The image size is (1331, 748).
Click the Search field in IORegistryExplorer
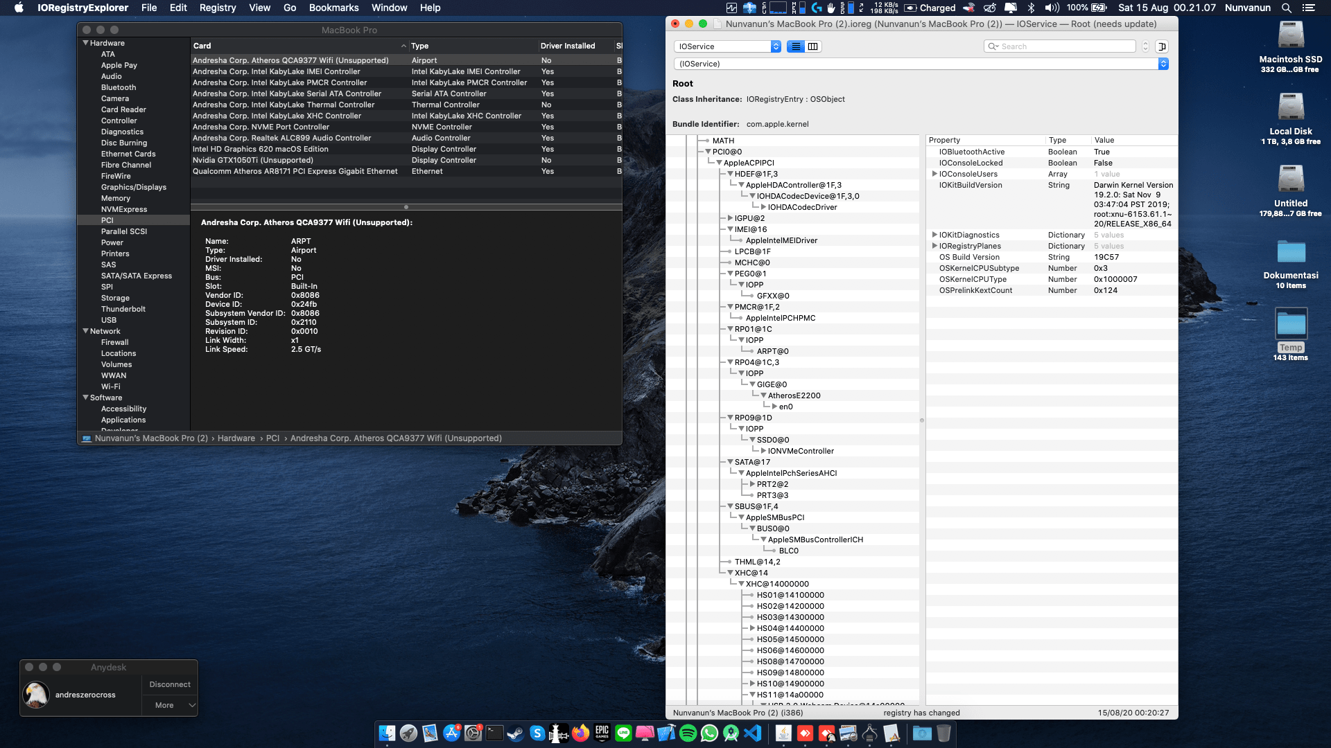pyautogui.click(x=1061, y=46)
